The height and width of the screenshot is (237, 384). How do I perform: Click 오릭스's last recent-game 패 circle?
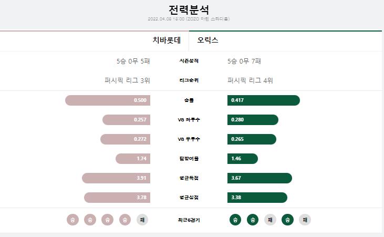(x=305, y=220)
